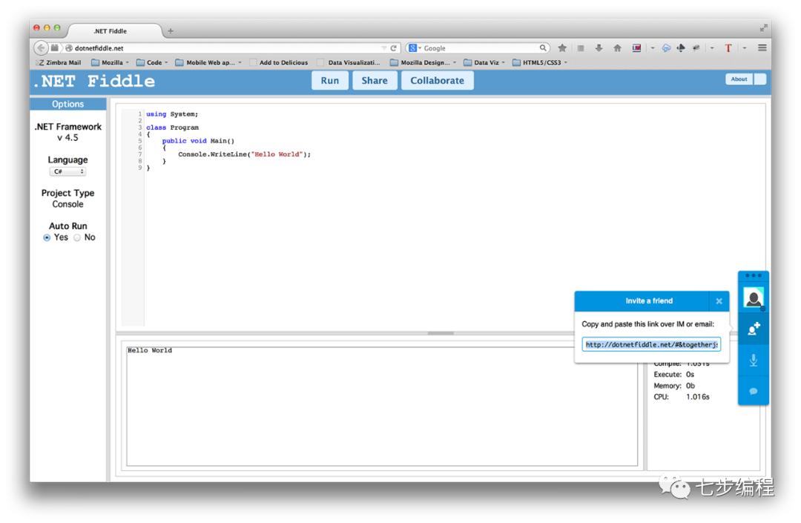Click the home icon in toolbar
Viewport: 801px width, 523px height.
tap(617, 48)
